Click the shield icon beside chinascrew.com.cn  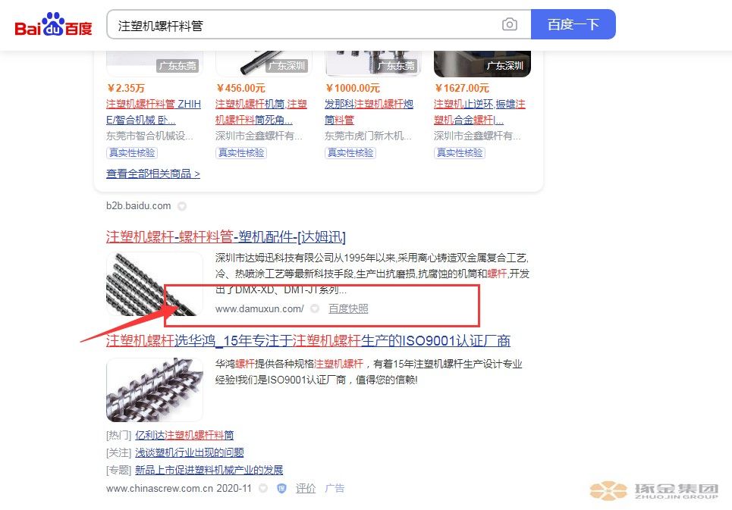click(x=281, y=488)
